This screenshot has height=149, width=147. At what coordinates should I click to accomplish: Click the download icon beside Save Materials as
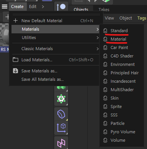coord(15,71)
